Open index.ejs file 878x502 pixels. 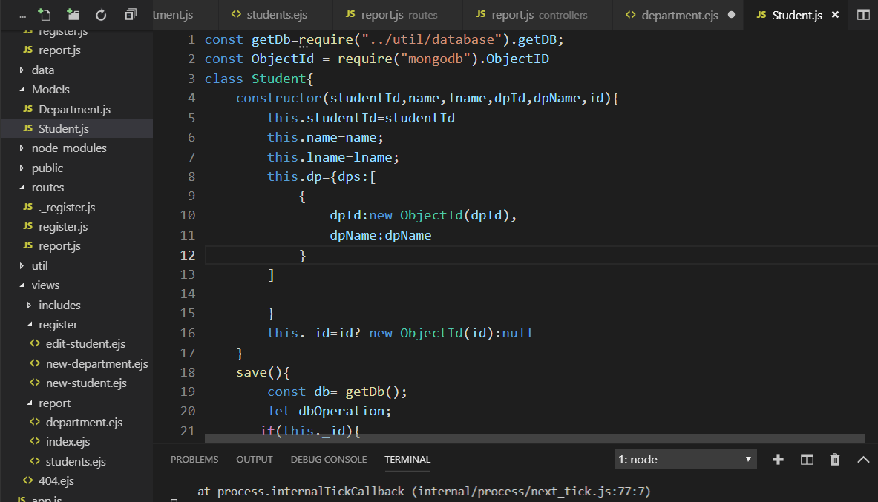[76, 442]
